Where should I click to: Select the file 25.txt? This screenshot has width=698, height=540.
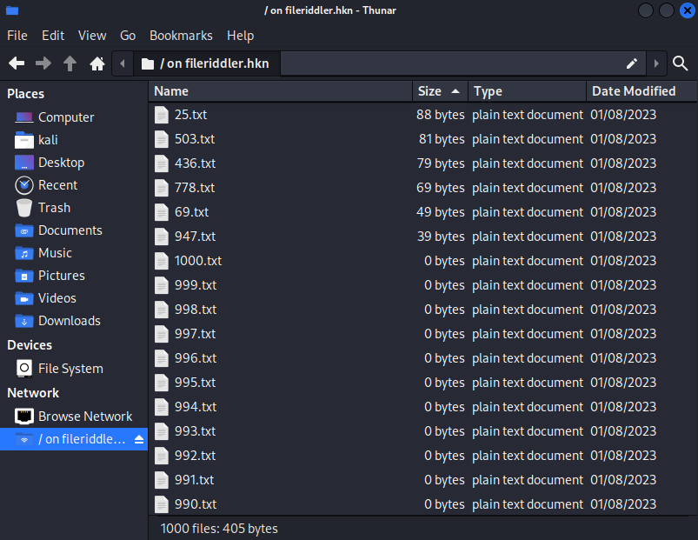pyautogui.click(x=190, y=115)
